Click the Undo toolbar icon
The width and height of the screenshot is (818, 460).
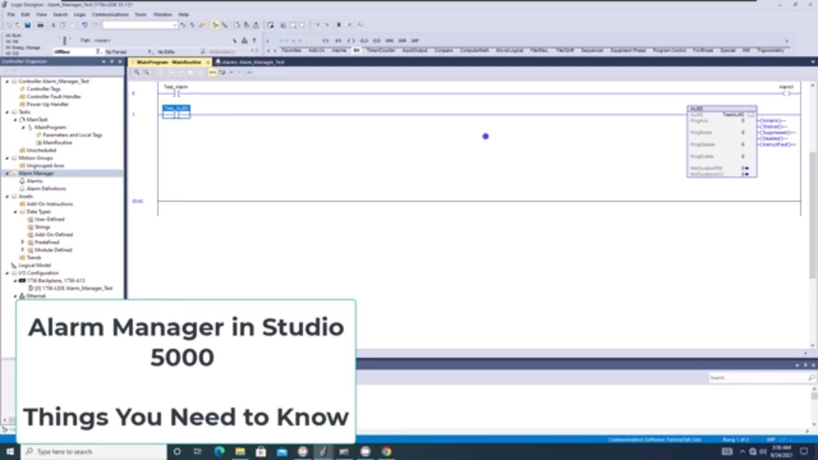tap(84, 25)
